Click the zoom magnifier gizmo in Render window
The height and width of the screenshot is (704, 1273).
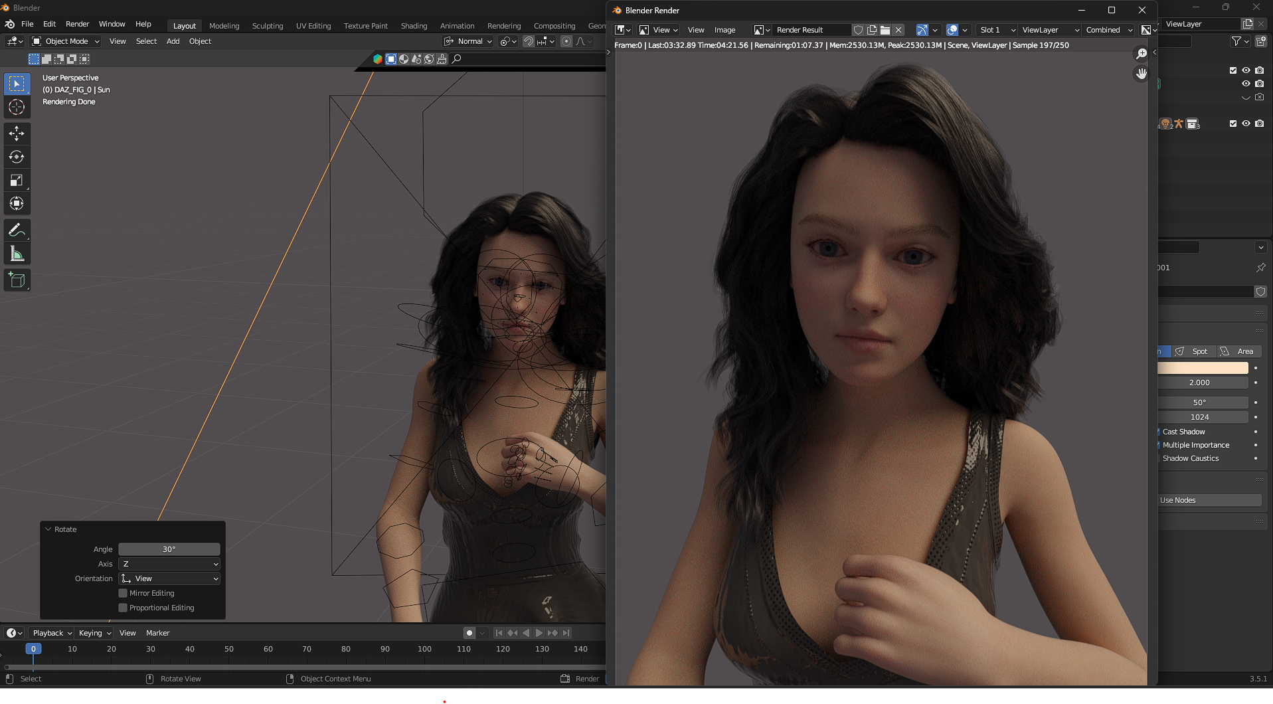[x=1141, y=54]
